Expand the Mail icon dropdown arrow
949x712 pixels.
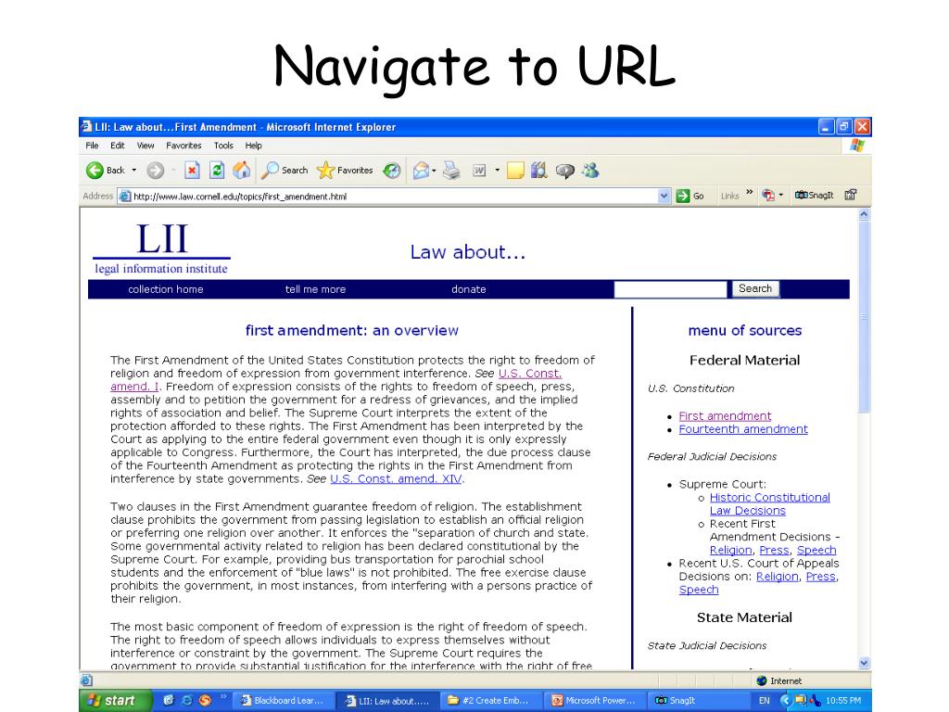(x=434, y=171)
